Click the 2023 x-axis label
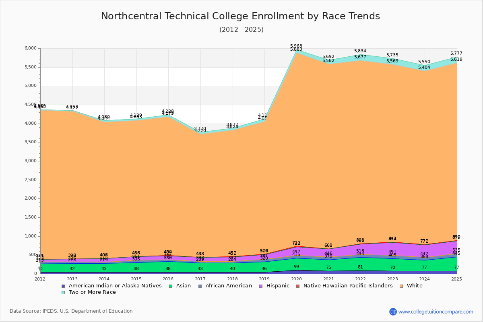483x322 pixels. click(392, 279)
